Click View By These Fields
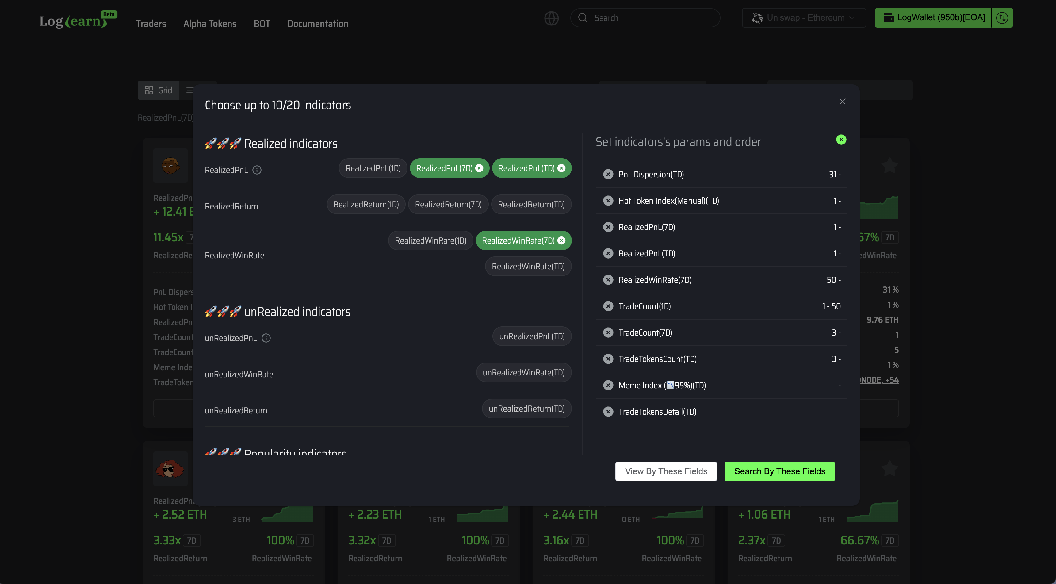The height and width of the screenshot is (584, 1056). 666,471
